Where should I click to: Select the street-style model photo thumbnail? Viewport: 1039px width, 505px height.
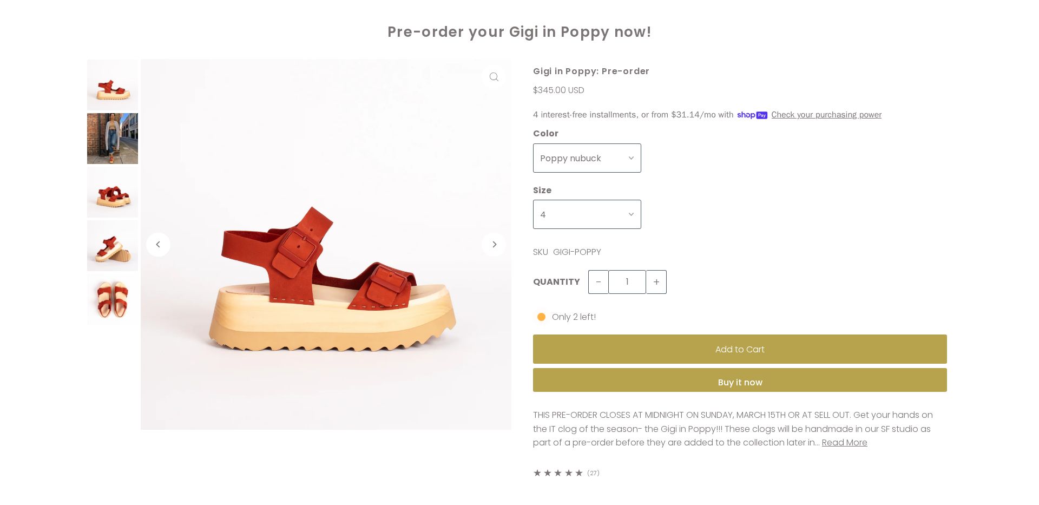[x=113, y=139]
